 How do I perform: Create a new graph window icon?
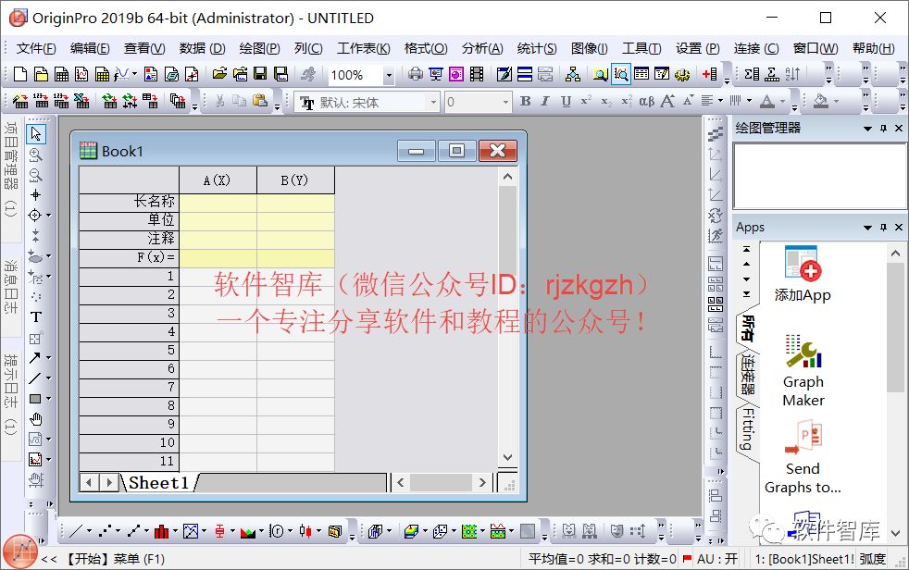tap(81, 74)
